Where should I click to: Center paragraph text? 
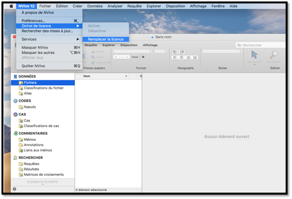pyautogui.click(x=181, y=57)
